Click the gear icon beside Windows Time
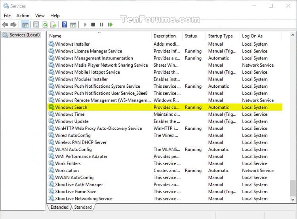The image size is (297, 219). (51, 114)
